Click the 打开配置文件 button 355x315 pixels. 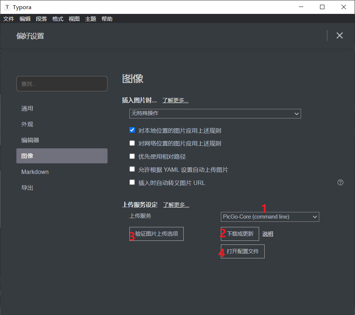click(x=242, y=251)
